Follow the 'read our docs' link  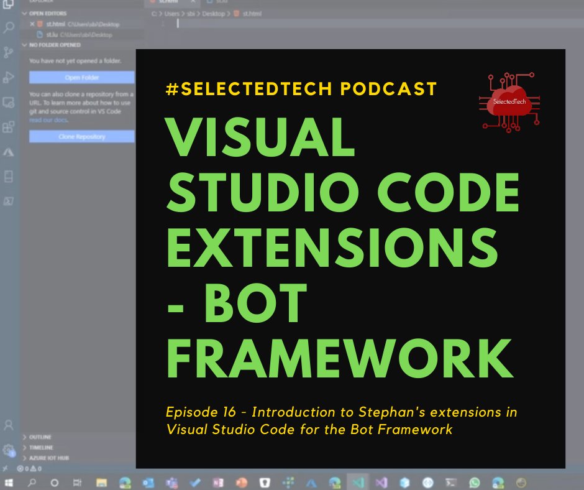[x=48, y=120]
